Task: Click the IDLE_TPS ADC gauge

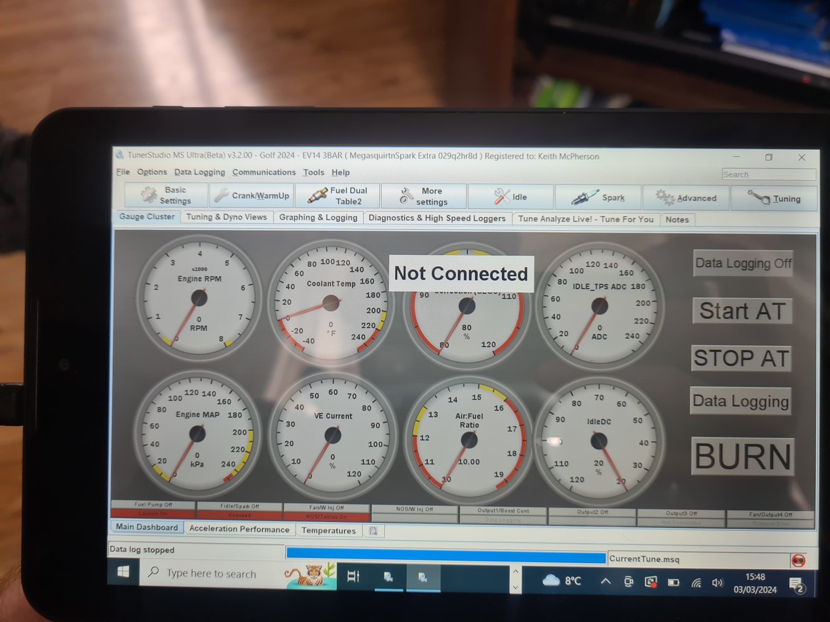Action: (599, 305)
